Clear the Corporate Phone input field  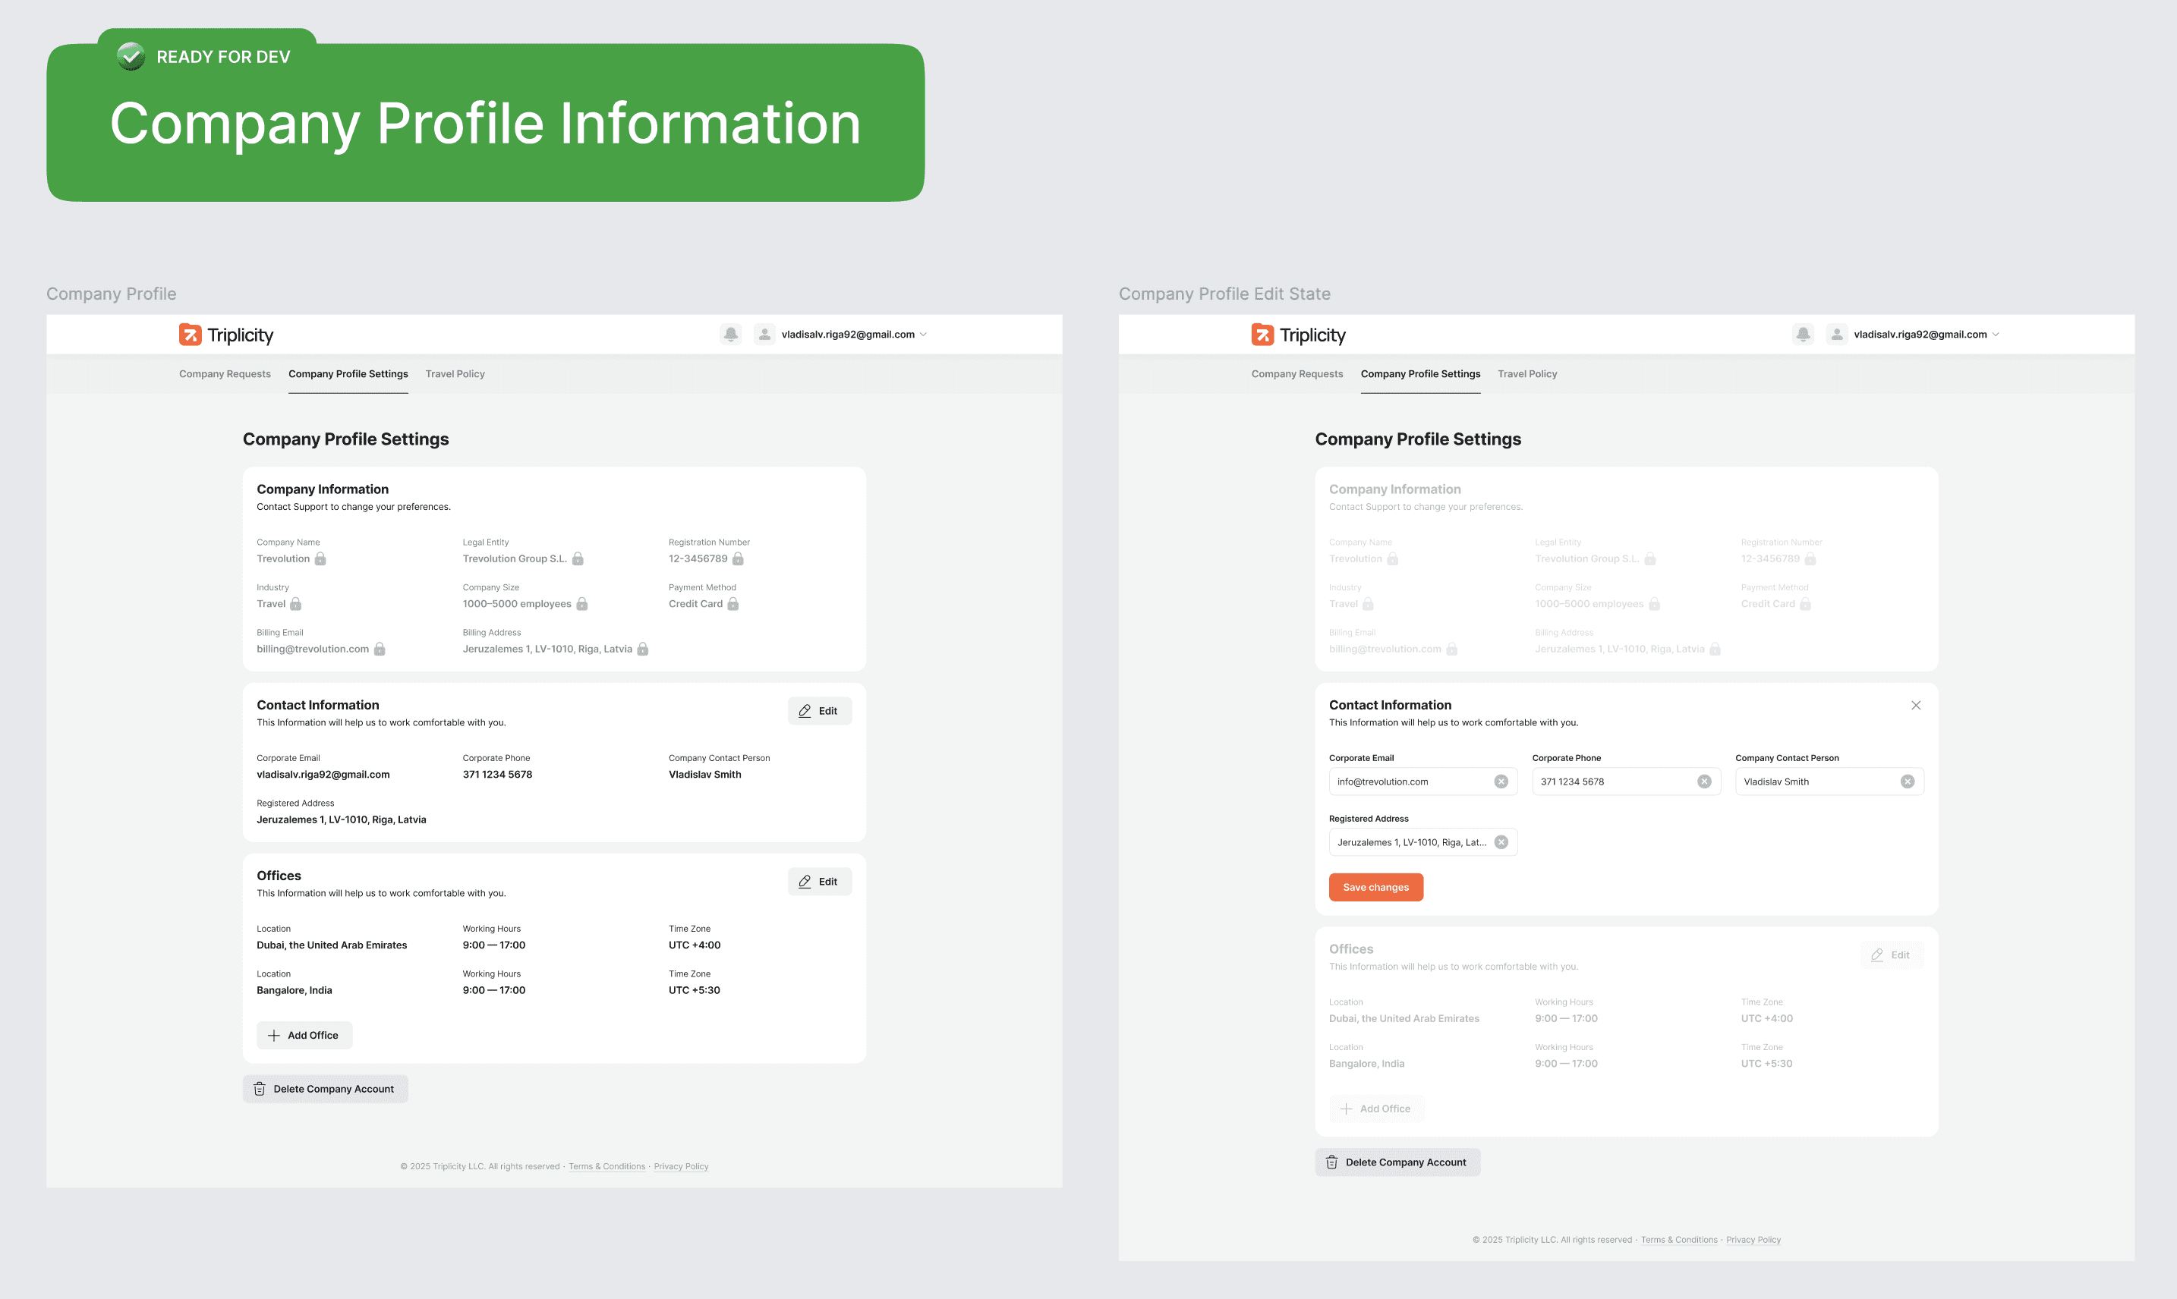[x=1704, y=782]
